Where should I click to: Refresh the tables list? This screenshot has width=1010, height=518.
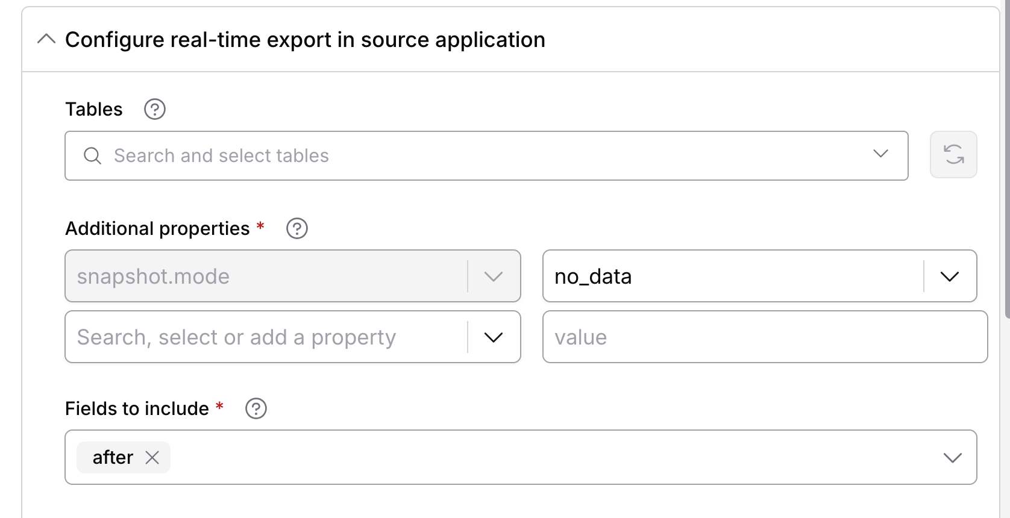(953, 155)
